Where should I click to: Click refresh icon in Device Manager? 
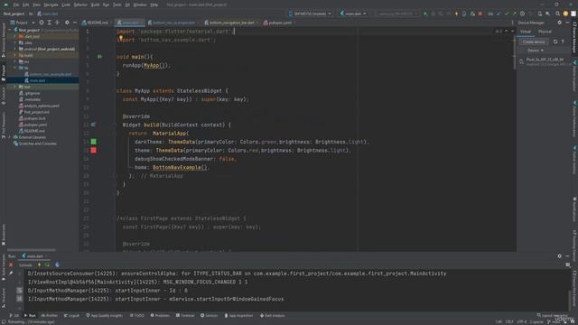[x=555, y=42]
